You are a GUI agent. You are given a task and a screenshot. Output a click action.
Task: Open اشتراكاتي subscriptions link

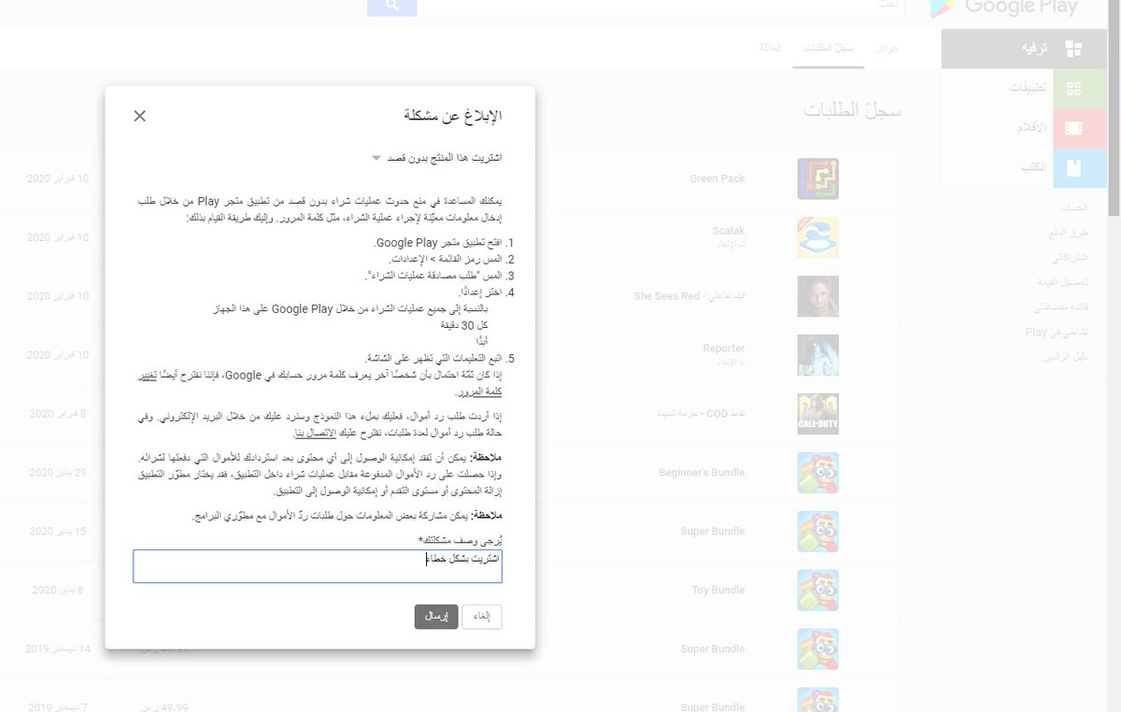point(1069,255)
